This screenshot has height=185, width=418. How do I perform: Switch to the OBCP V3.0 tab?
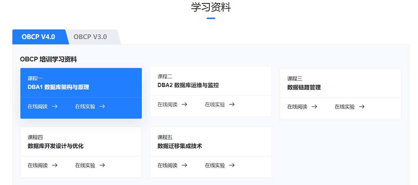point(90,37)
